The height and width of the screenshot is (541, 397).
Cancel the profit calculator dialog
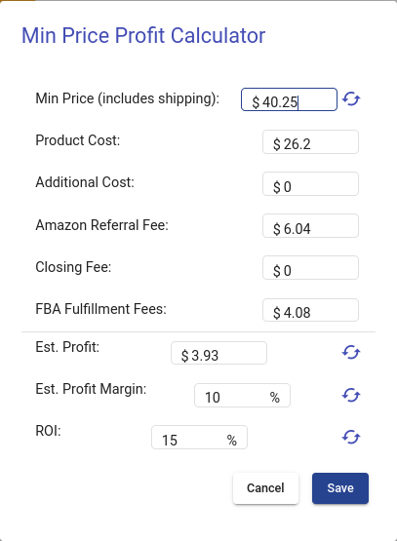pyautogui.click(x=266, y=488)
